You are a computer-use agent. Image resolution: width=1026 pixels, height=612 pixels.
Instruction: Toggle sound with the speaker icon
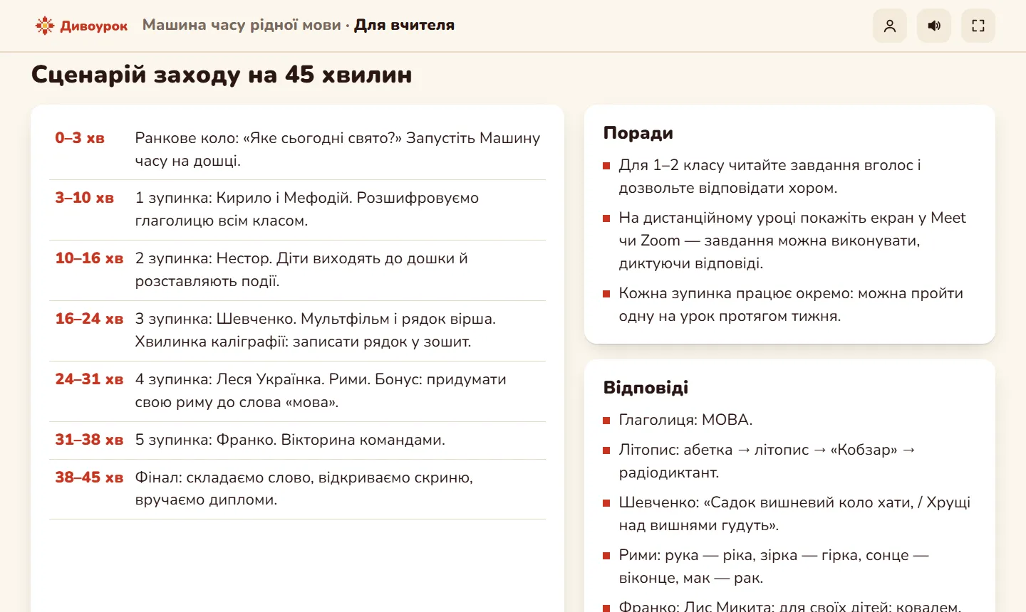pos(934,26)
